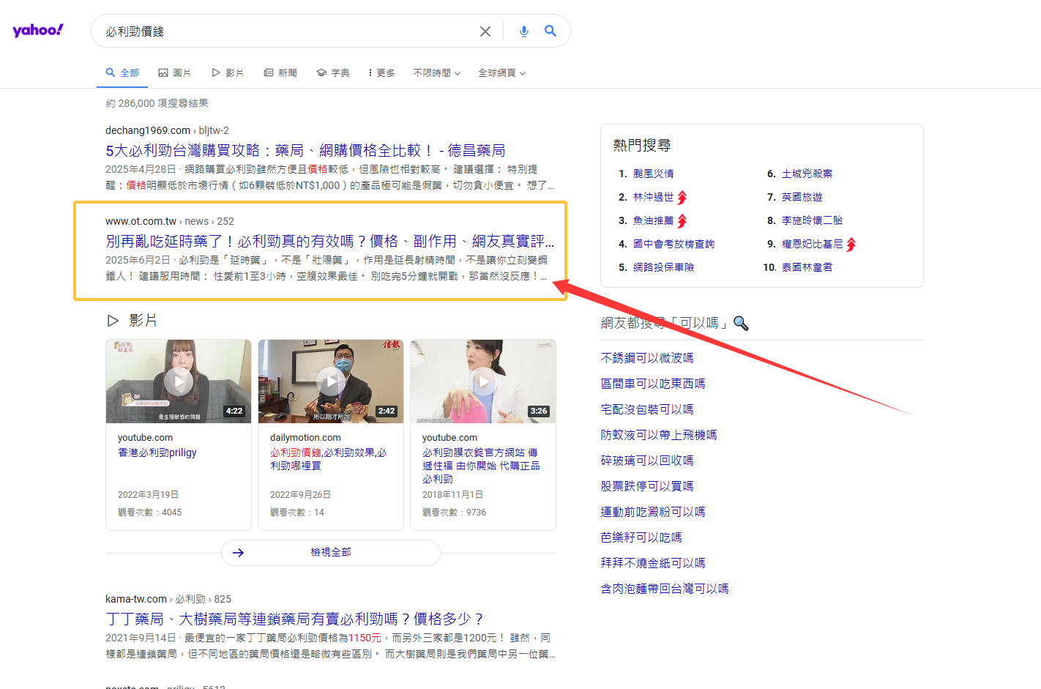Expand the 全球網頁 region dropdown
This screenshot has width=1041, height=689.
coord(502,72)
